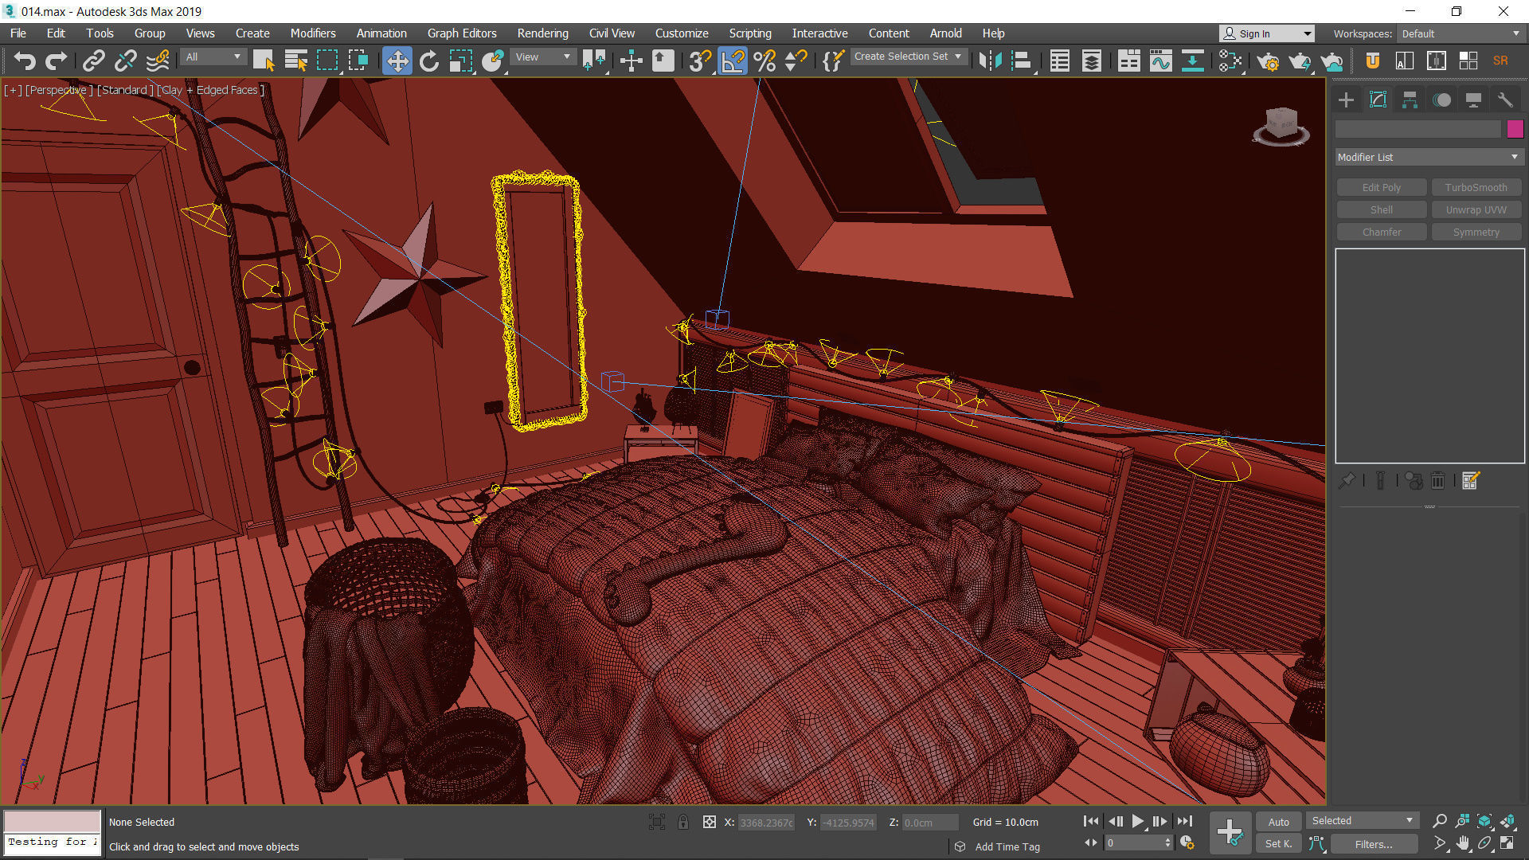Toggle 3D Snaps button
Viewport: 1529px width, 860px height.
[x=700, y=61]
